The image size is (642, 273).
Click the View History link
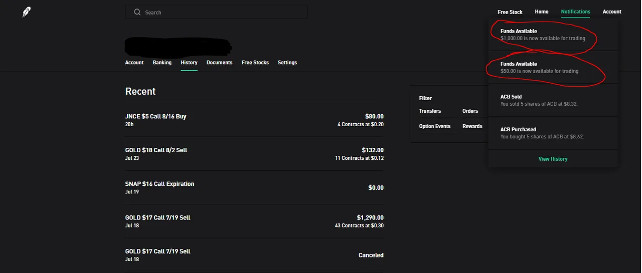tap(553, 159)
